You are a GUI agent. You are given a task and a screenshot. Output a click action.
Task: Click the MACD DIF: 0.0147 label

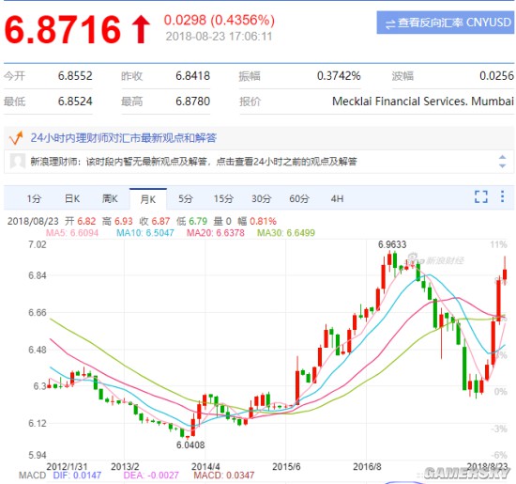[77, 476]
